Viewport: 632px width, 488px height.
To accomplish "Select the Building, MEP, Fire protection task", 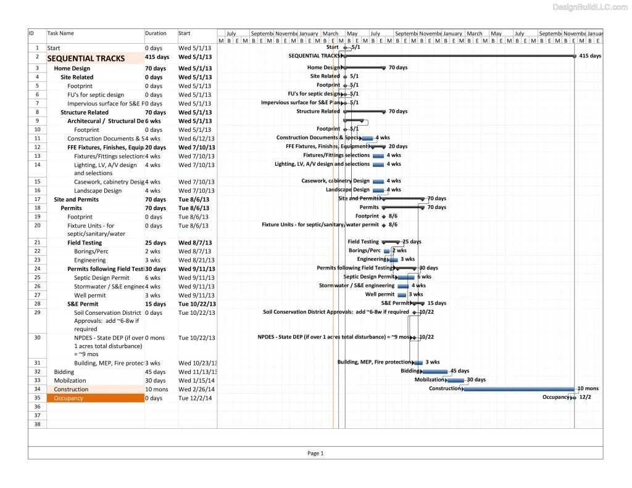I will (109, 363).
